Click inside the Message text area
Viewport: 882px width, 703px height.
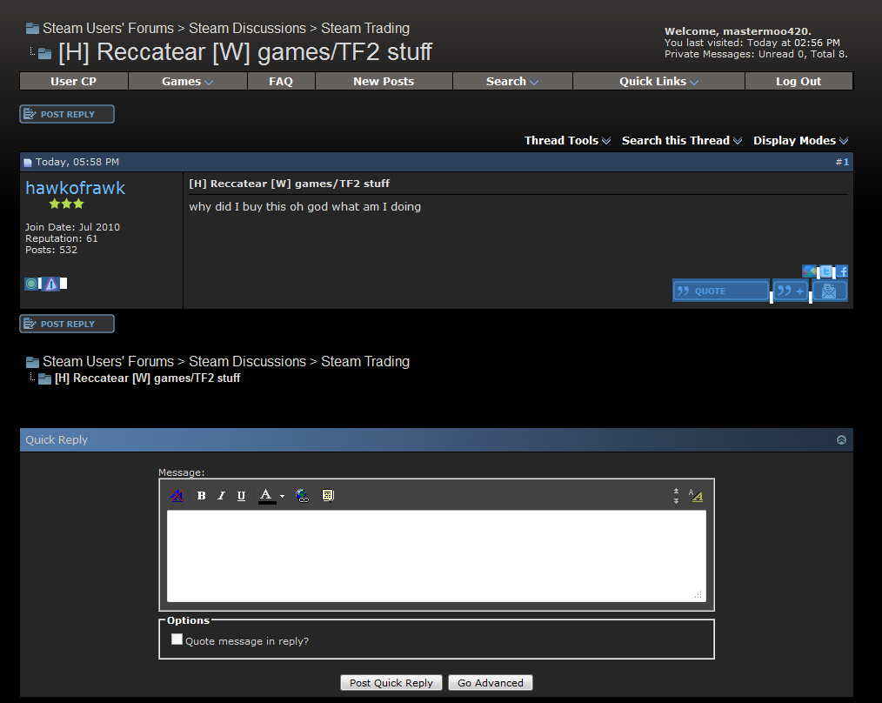[x=436, y=555]
